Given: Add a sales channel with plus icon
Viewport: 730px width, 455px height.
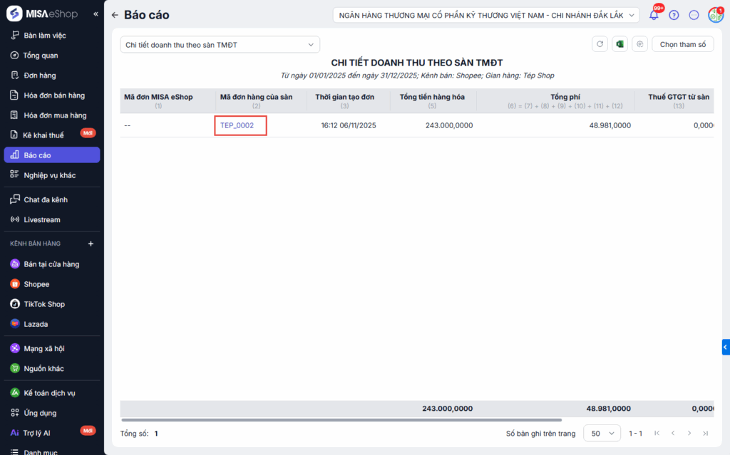Looking at the screenshot, I should (91, 244).
